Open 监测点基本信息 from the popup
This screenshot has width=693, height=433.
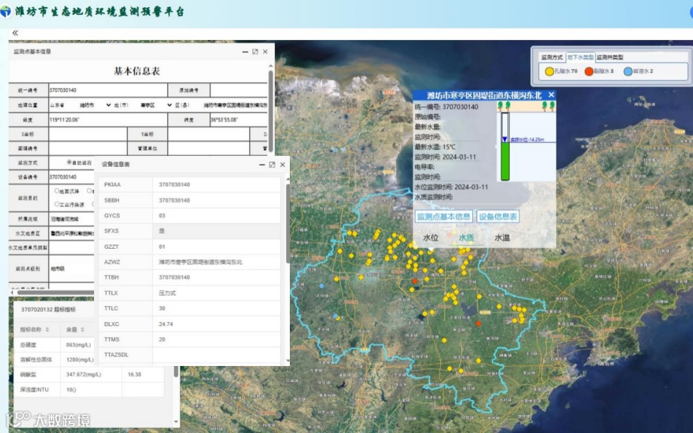point(443,216)
